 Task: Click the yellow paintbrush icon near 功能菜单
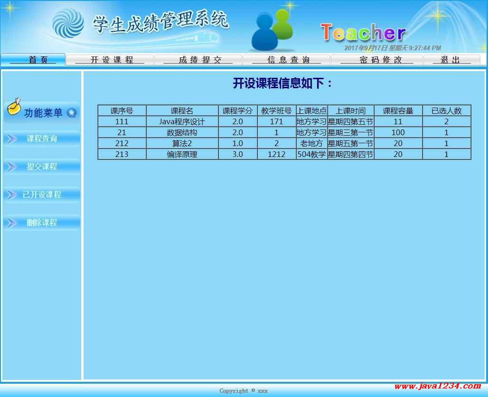pyautogui.click(x=14, y=108)
